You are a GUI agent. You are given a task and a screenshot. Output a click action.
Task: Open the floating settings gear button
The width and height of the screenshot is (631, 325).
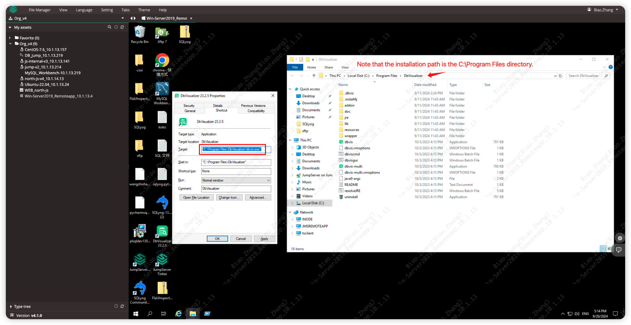click(x=620, y=239)
